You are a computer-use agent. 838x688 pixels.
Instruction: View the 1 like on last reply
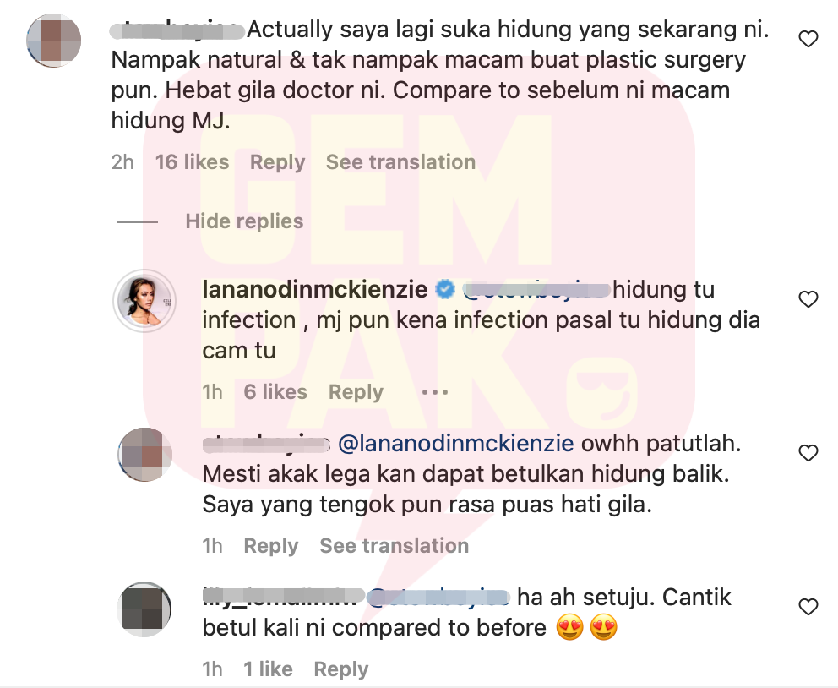(x=269, y=669)
